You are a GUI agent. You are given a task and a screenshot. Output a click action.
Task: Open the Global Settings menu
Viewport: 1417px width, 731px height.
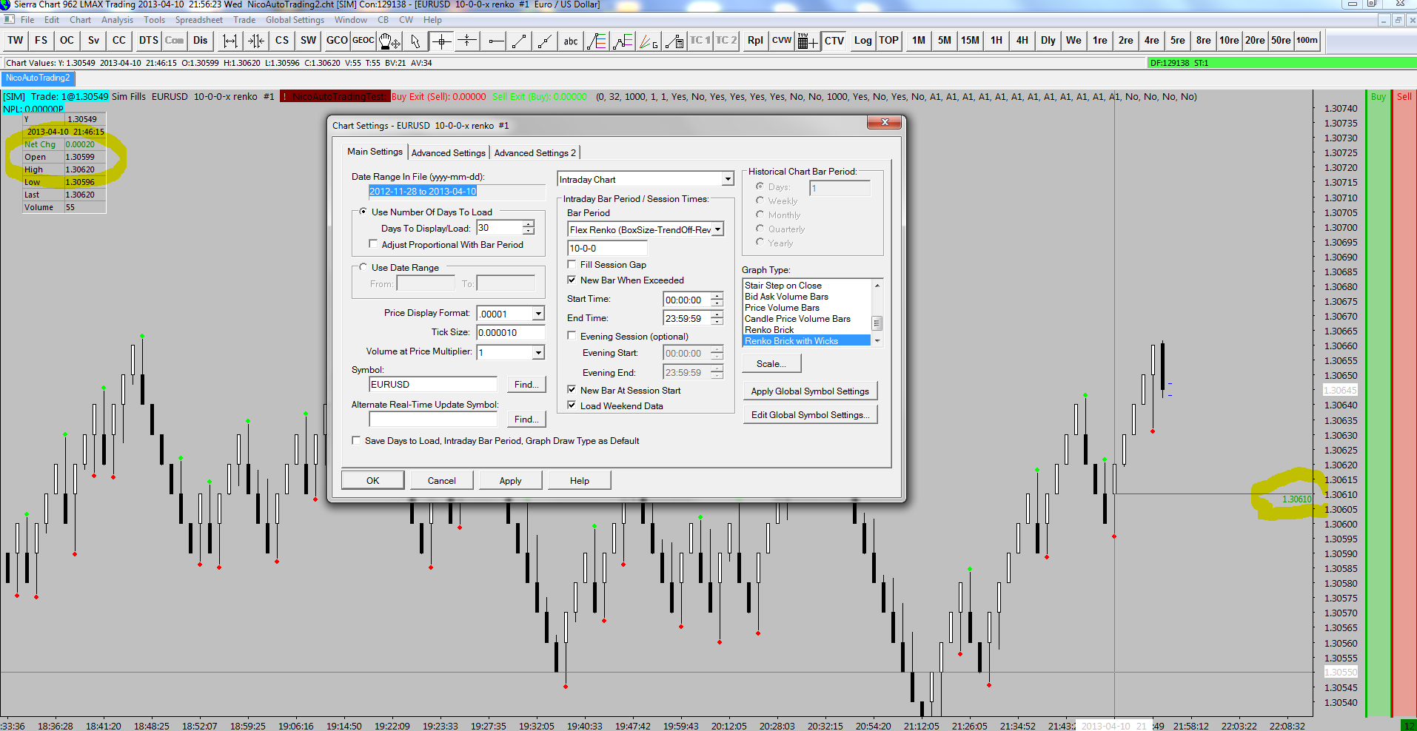click(295, 20)
